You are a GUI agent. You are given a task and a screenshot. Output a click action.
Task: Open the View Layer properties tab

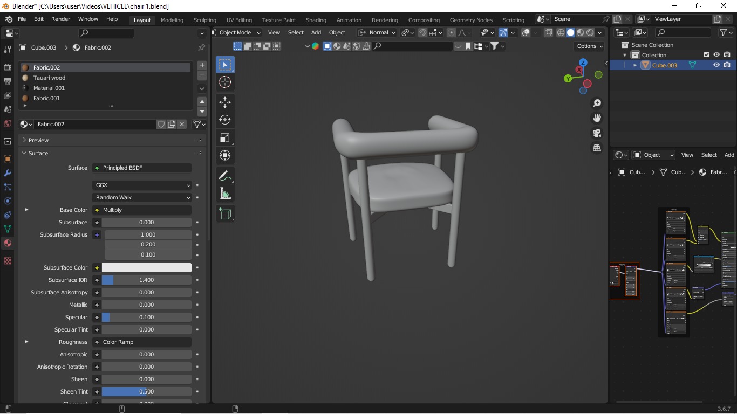pyautogui.click(x=8, y=95)
